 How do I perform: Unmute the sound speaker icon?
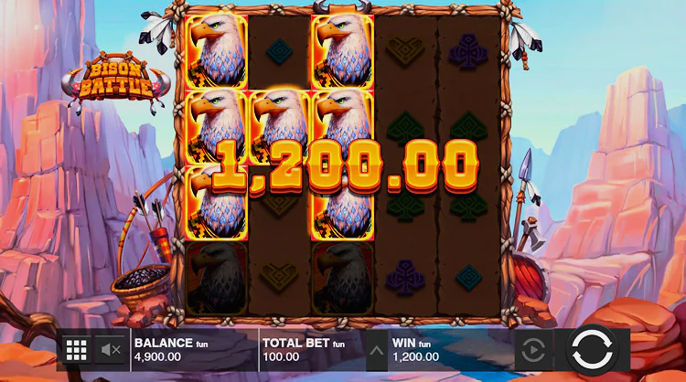click(111, 350)
